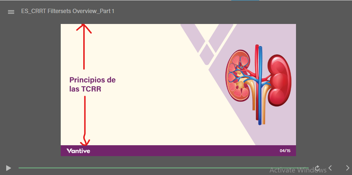Image resolution: width=352 pixels, height=175 pixels.
Task: Open the hamburger menu icon
Action: tap(11, 12)
